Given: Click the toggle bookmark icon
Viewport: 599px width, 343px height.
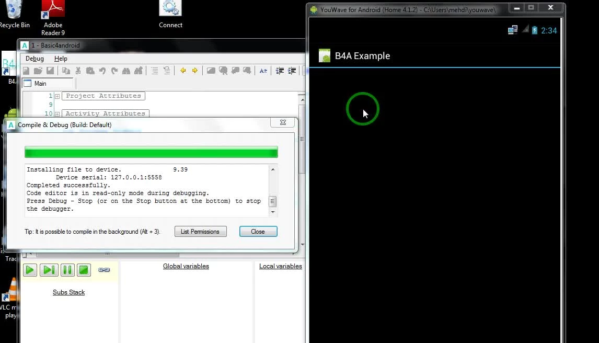Looking at the screenshot, I should 211,71.
